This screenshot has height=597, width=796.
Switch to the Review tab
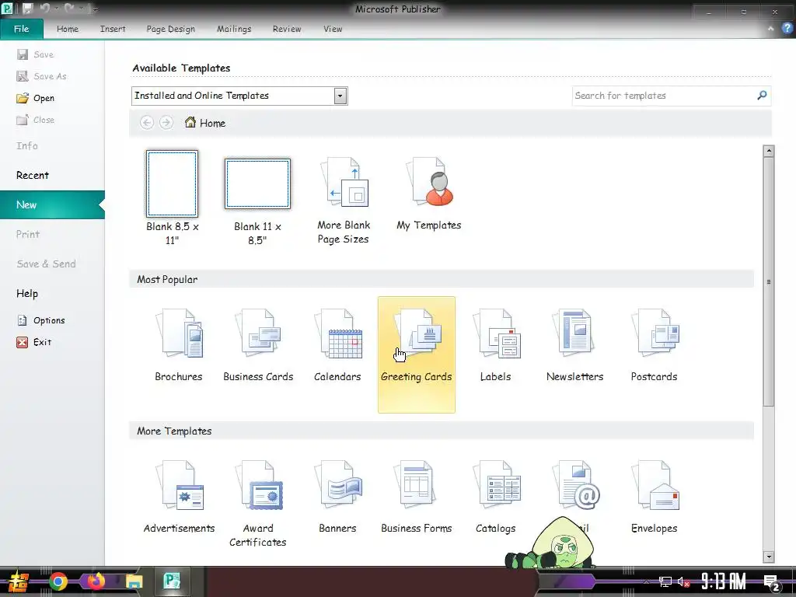[x=287, y=29]
